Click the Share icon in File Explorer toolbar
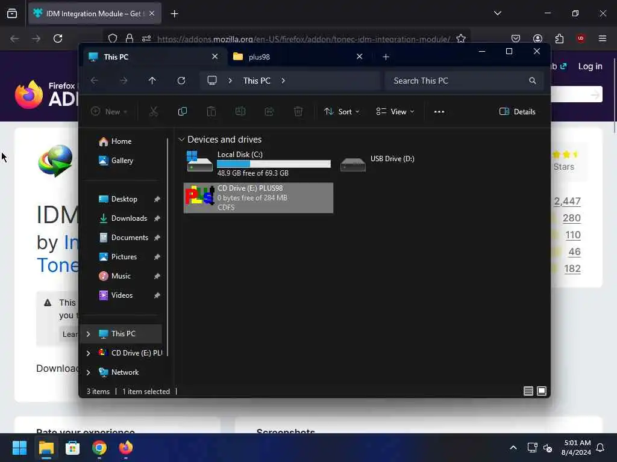The height and width of the screenshot is (462, 617). point(269,111)
